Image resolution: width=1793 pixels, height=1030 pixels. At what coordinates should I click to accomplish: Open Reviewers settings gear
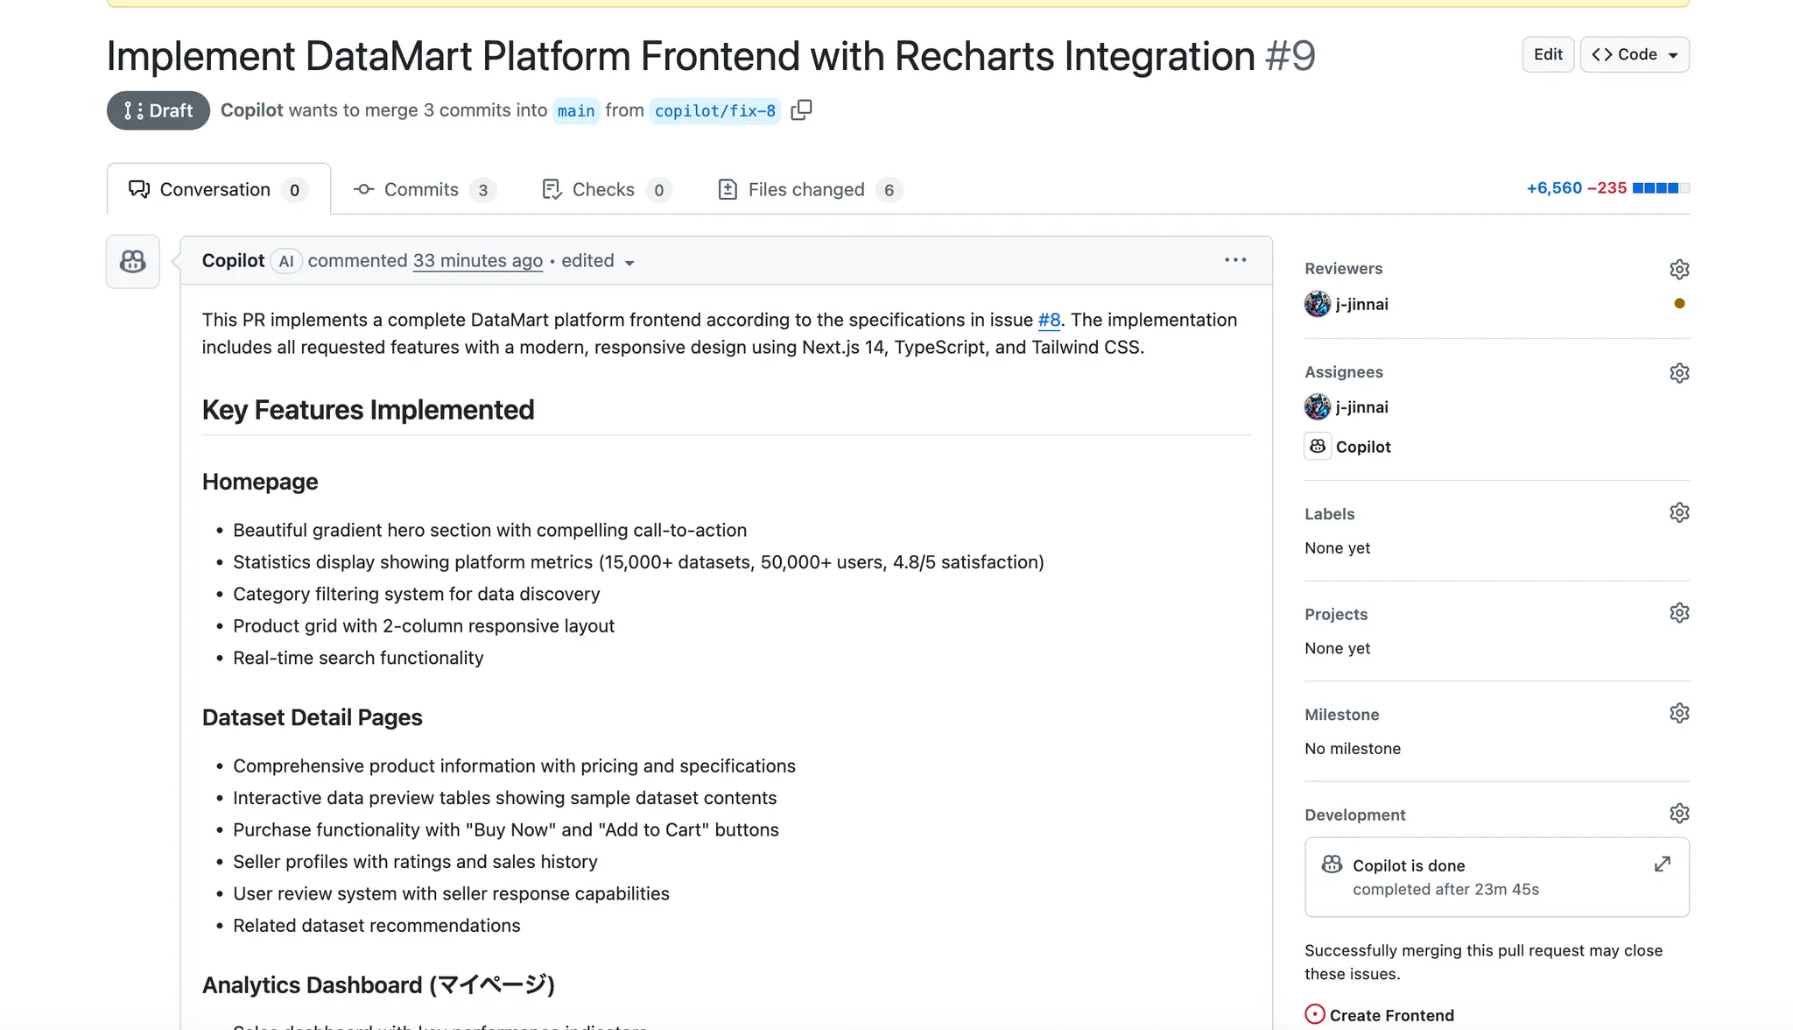(1678, 269)
